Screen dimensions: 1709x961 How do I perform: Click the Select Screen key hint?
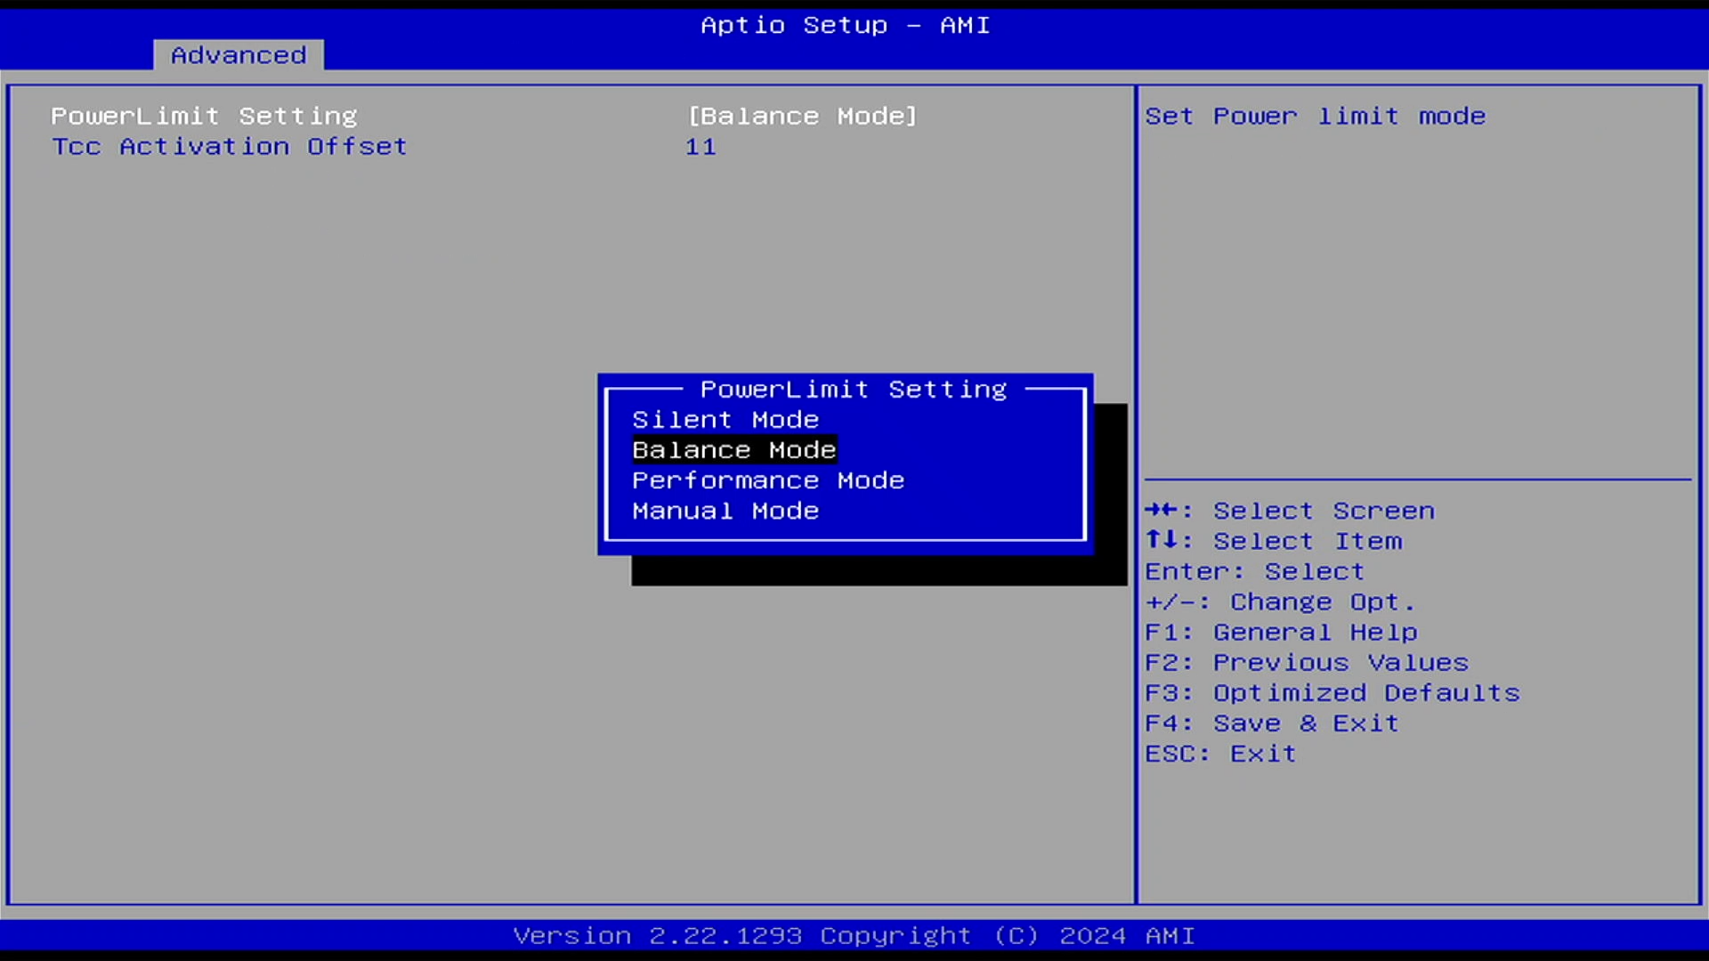point(1290,511)
